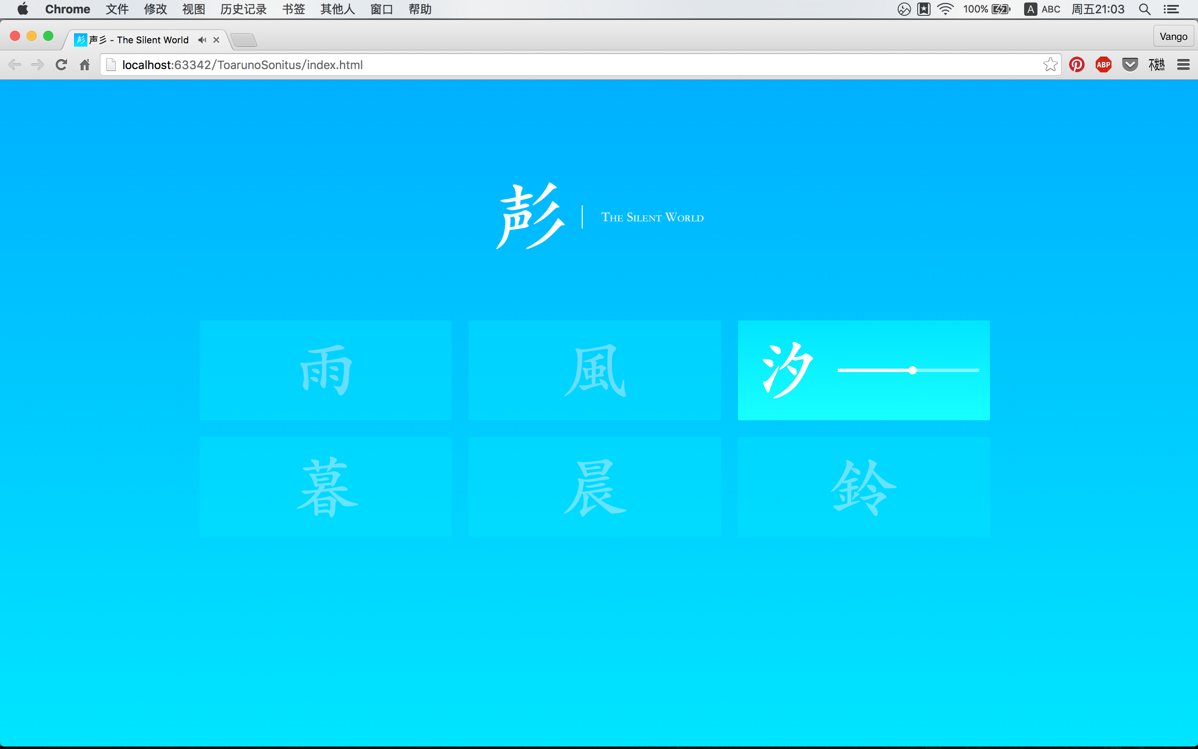1198x749 pixels.
Task: Mute tab via speaker icon
Action: click(202, 40)
